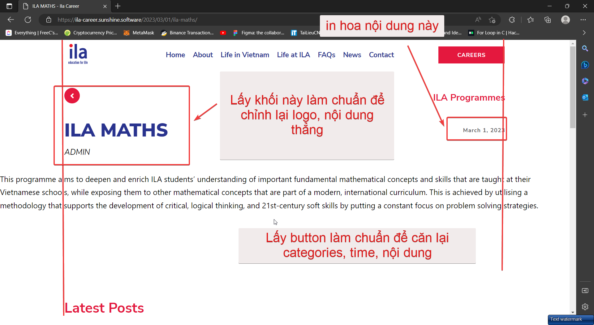
Task: Click the browser Back arrow
Action: pos(11,20)
